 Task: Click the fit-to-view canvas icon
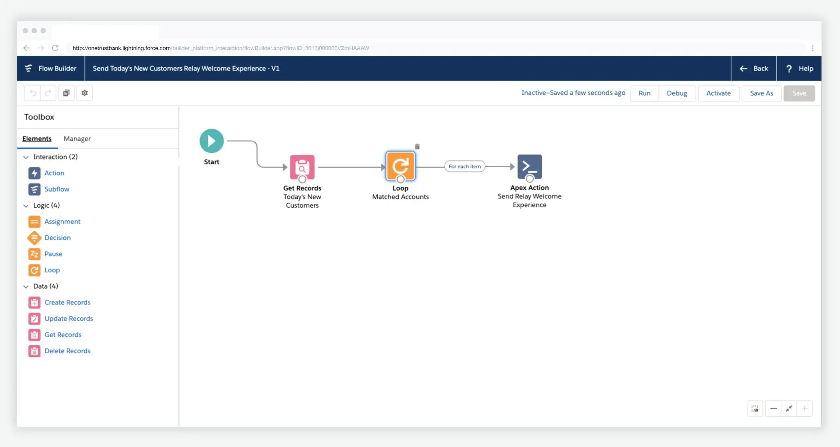[x=789, y=409]
